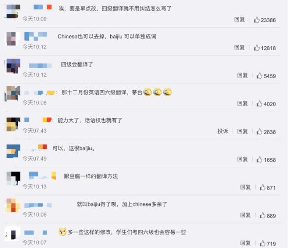
Task: Reply to the comment with 4020 likes
Action: tap(242, 103)
